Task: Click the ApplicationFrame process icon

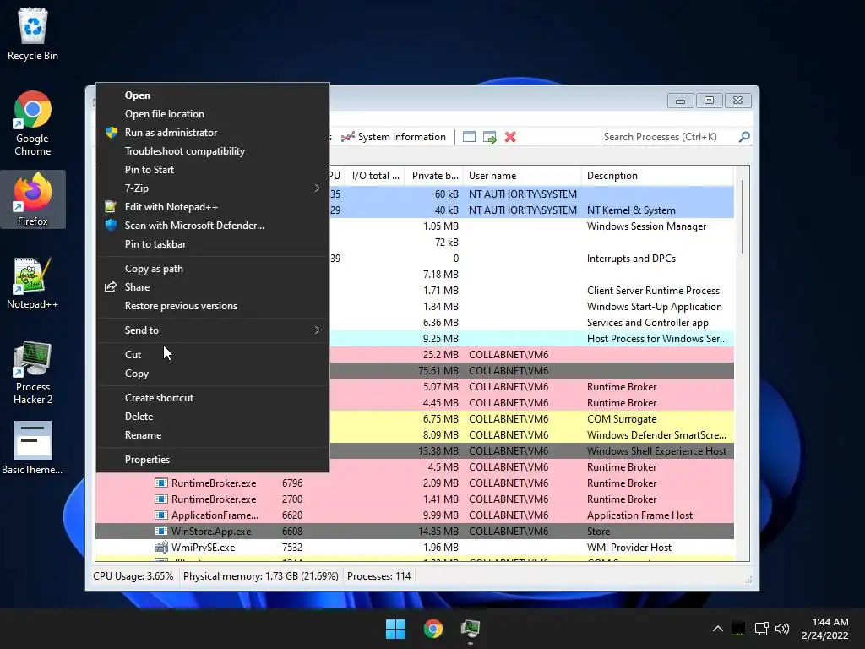Action: 161,515
